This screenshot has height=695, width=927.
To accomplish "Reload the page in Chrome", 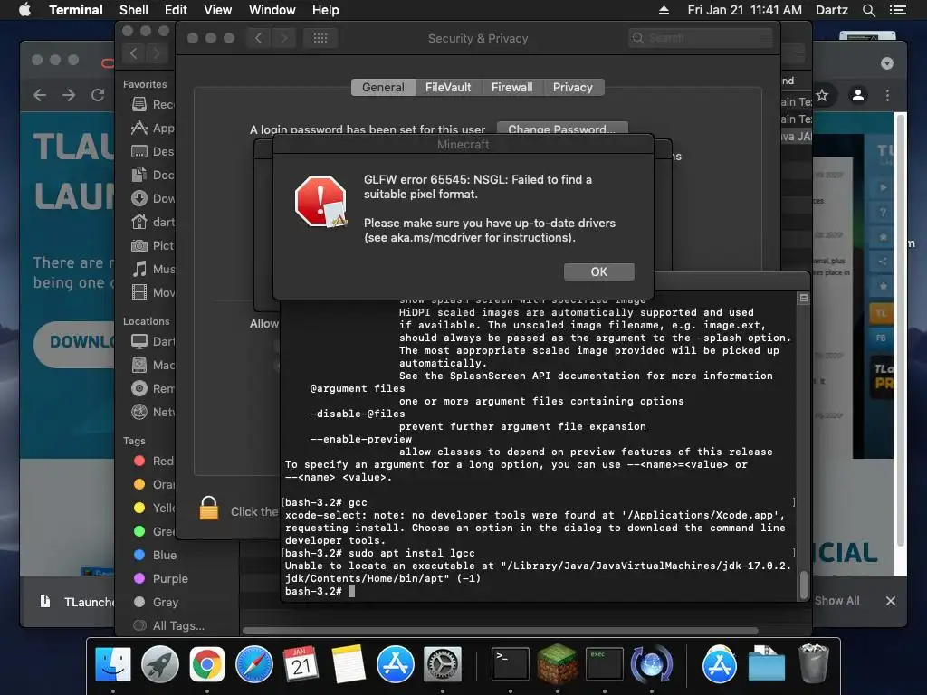I will pos(98,94).
